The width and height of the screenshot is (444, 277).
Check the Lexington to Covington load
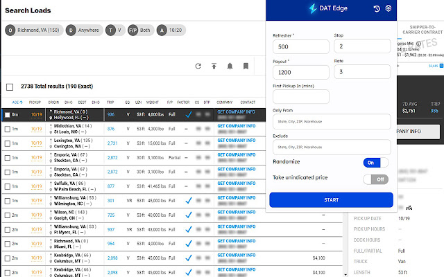(x=8, y=143)
